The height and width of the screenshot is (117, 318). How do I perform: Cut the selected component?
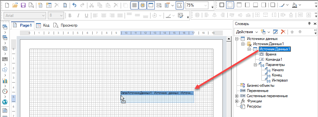[92, 5]
